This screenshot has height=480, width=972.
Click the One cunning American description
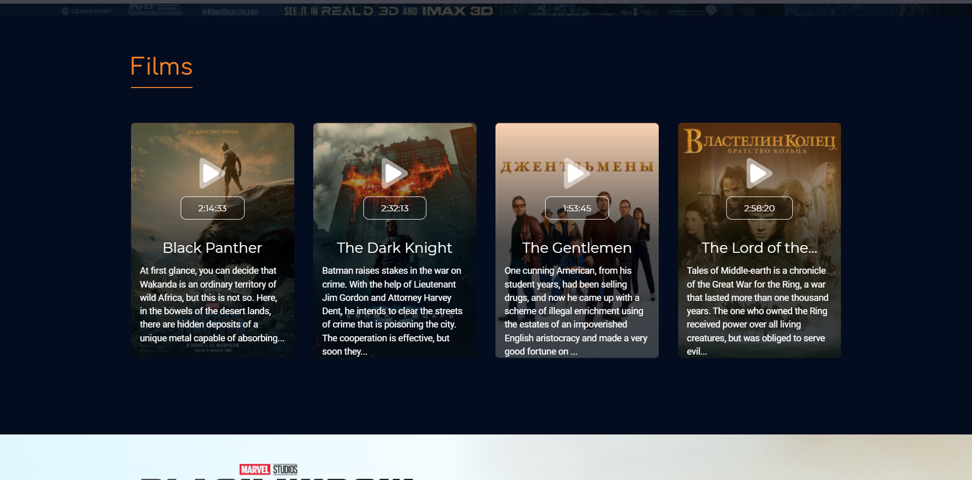pyautogui.click(x=576, y=311)
